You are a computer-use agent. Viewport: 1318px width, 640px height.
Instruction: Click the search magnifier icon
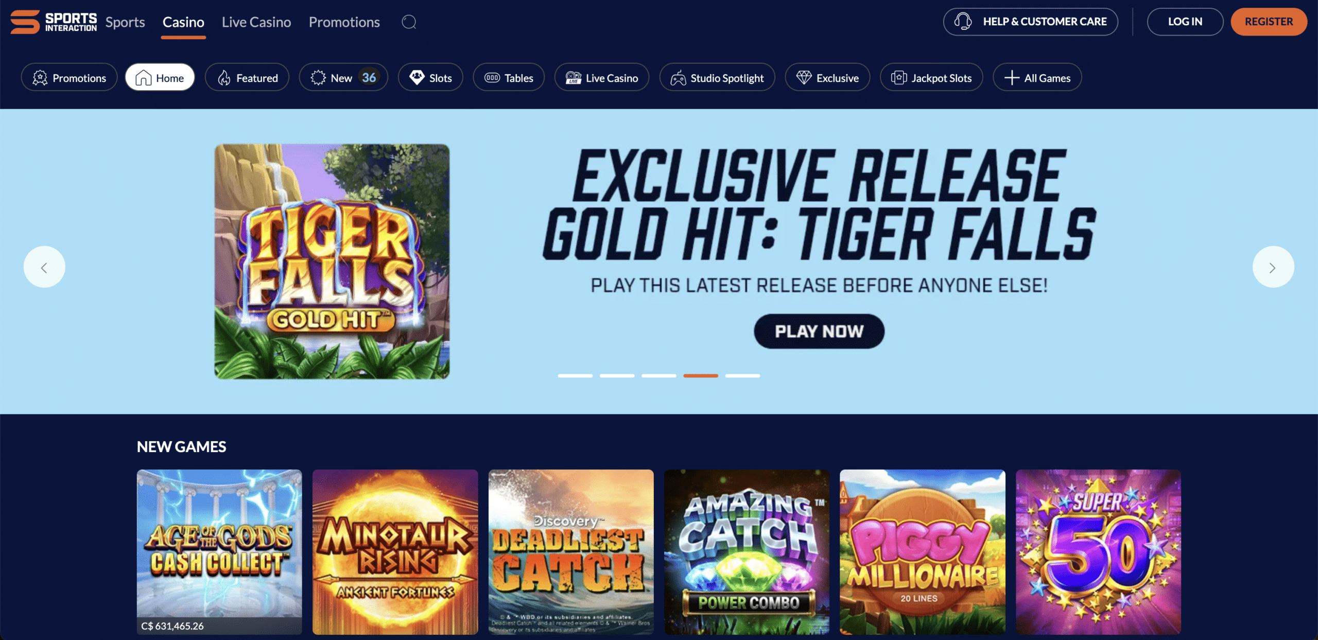tap(409, 22)
